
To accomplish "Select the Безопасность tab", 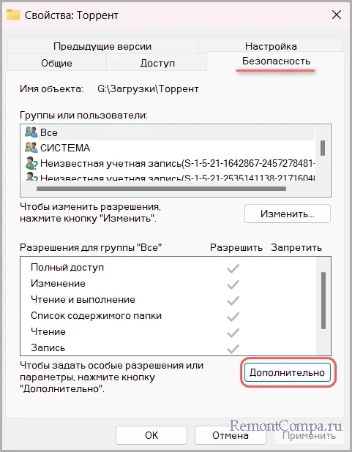I will point(276,61).
